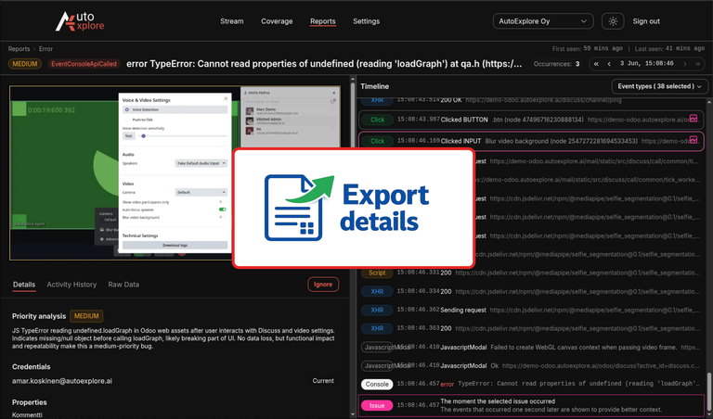Screen dimensions: 713x419
Task: Click the EventConsoleApiCalled tag
Action: 84,64
